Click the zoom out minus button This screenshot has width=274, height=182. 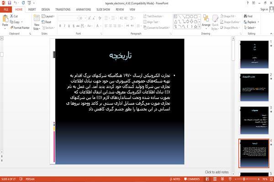point(236,179)
